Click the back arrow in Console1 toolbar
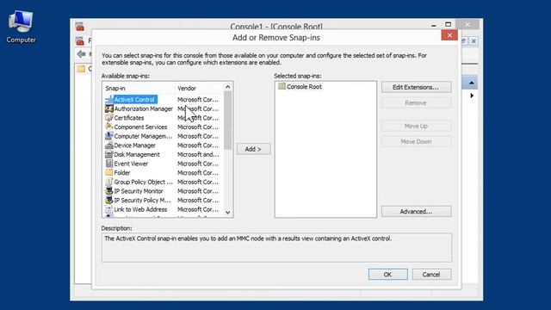This screenshot has width=551, height=310. coord(81,54)
